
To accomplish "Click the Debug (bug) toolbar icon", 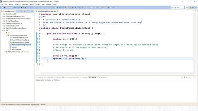I will [x=15, y=7].
